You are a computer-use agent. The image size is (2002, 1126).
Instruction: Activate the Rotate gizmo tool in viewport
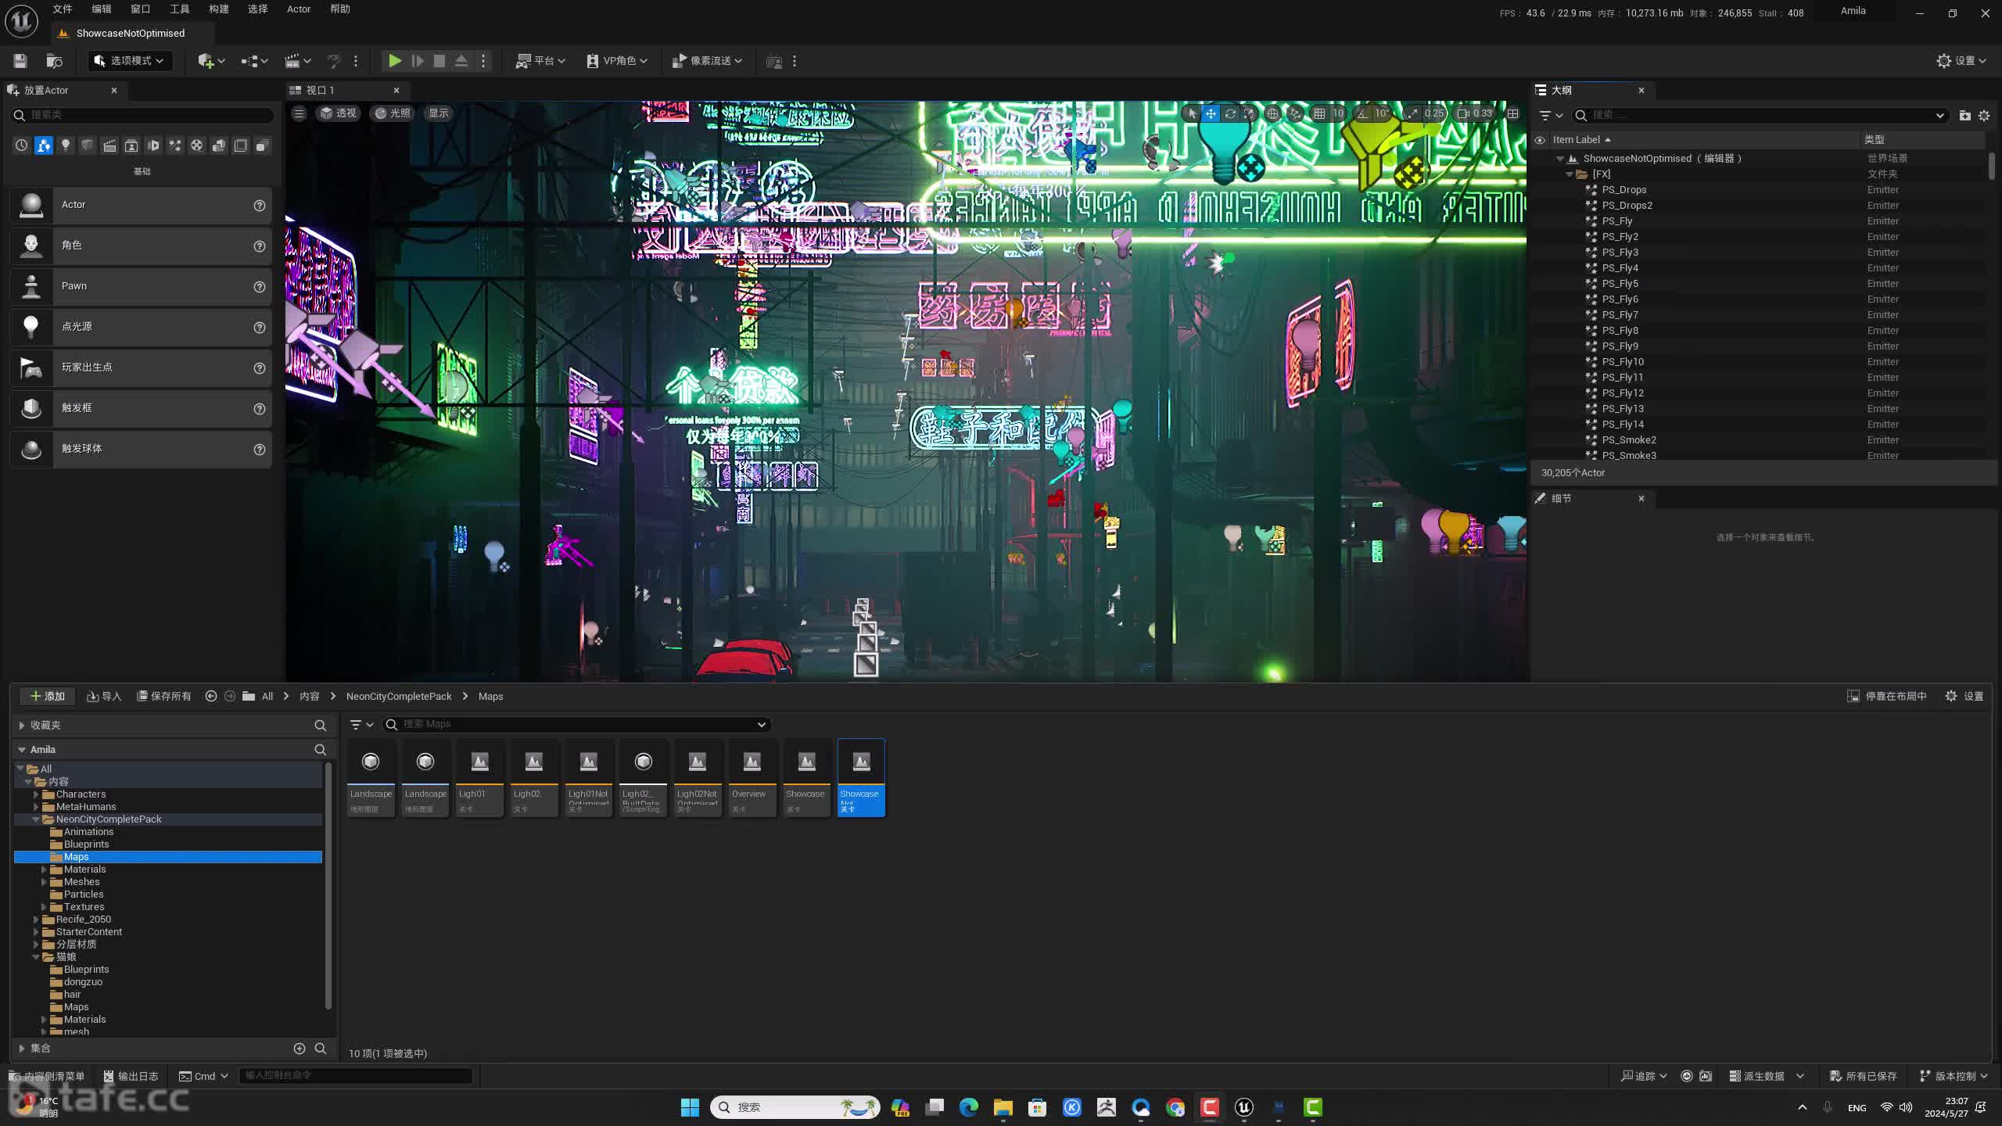coord(1230,113)
